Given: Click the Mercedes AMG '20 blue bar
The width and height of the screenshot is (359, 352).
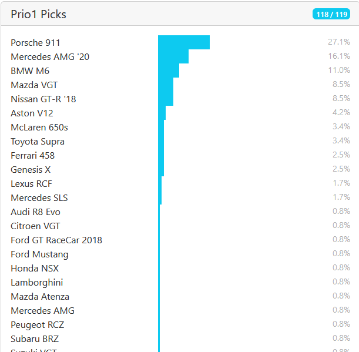Looking at the screenshot, I should [173, 56].
